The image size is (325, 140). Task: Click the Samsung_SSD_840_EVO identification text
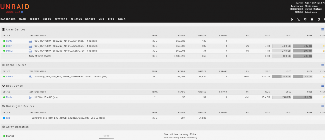point(71,77)
